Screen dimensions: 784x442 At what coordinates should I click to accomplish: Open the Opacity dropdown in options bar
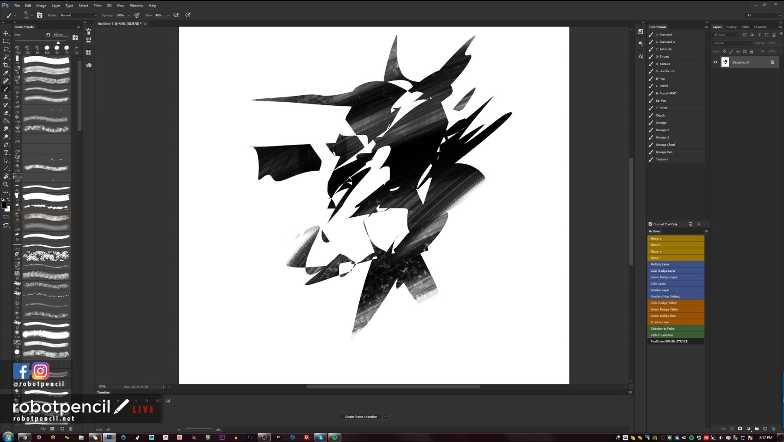[x=129, y=15]
